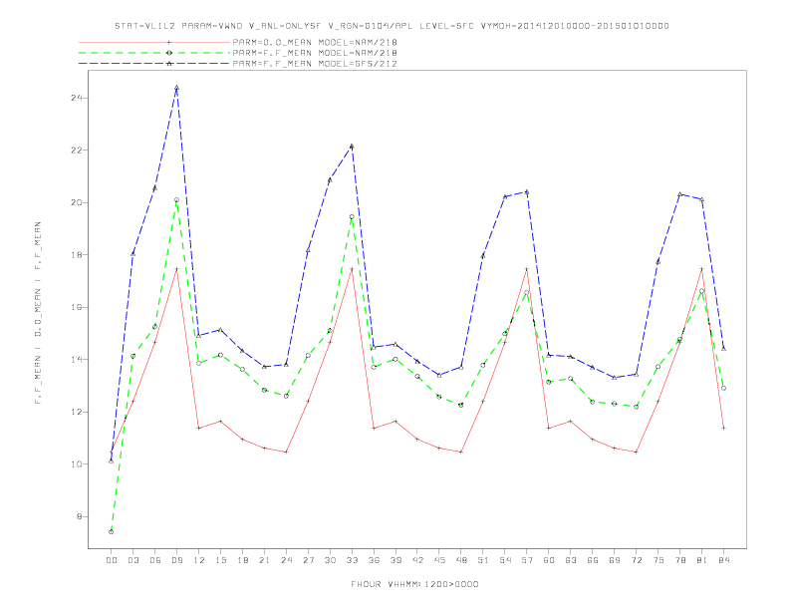
Task: Click green NAM circle marker at hour 33
Action: pyautogui.click(x=352, y=217)
